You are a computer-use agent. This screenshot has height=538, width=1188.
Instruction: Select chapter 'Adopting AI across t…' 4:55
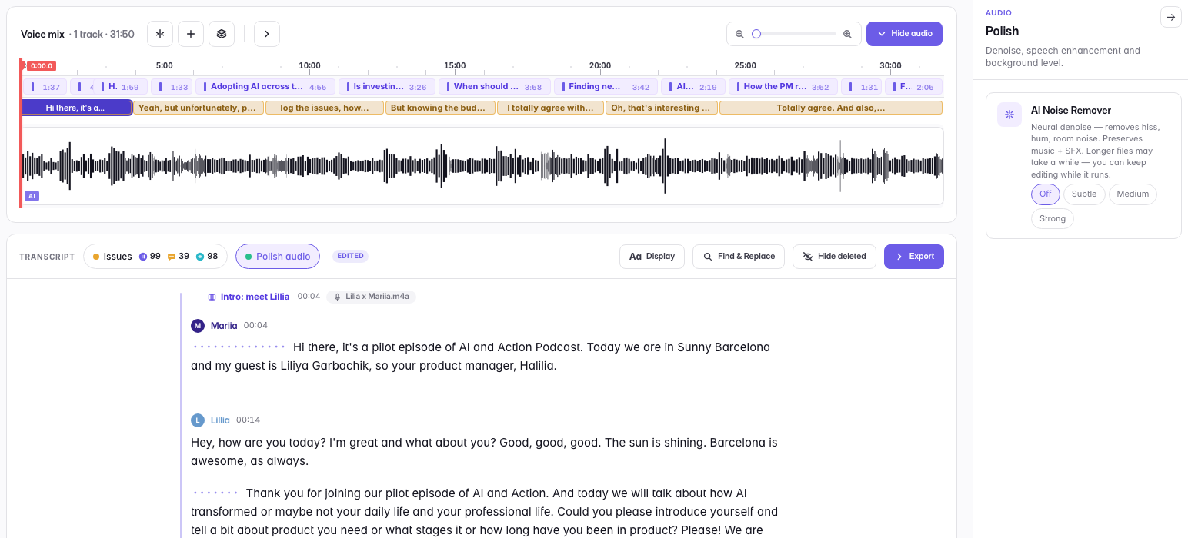pos(265,87)
